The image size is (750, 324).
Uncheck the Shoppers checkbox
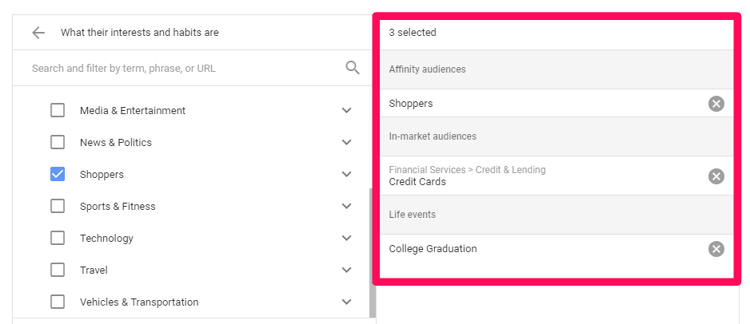(58, 174)
